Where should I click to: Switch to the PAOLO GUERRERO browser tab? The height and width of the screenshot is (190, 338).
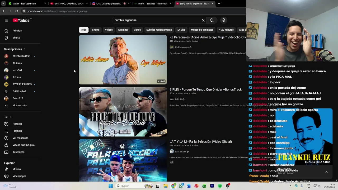69,4
